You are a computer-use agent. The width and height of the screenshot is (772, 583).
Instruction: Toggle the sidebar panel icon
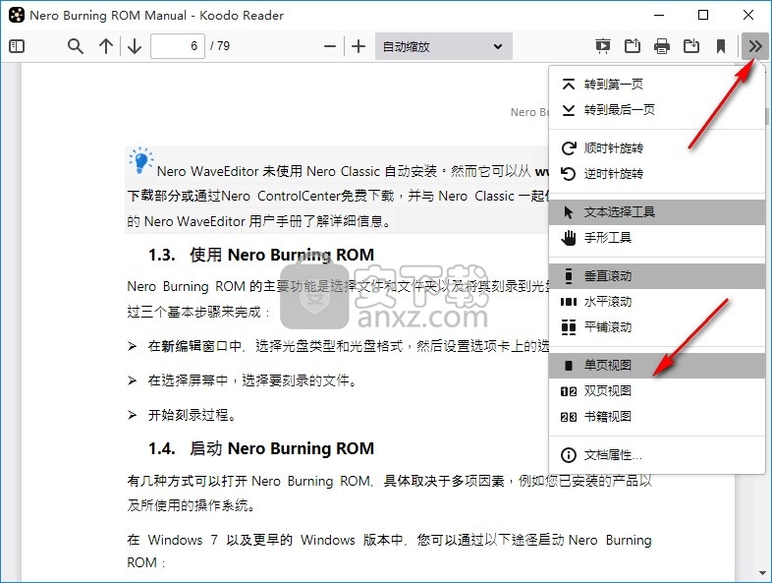pos(17,46)
